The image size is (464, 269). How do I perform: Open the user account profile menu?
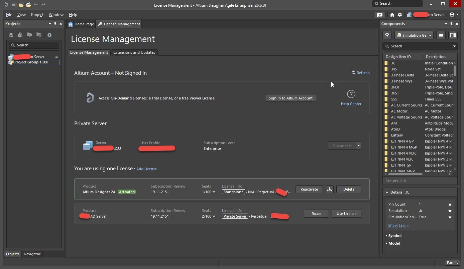click(454, 15)
